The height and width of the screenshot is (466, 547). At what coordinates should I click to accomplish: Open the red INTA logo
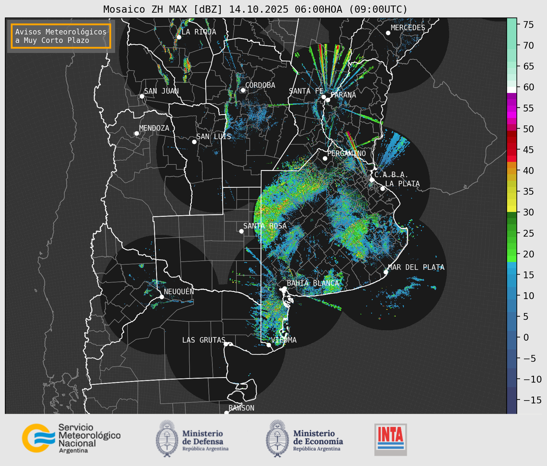391,439
